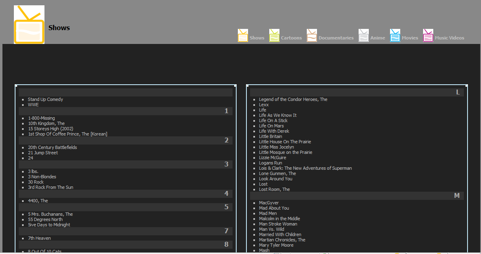Image resolution: width=481 pixels, height=254 pixels.
Task: Open Logans Run link
Action: 270,163
